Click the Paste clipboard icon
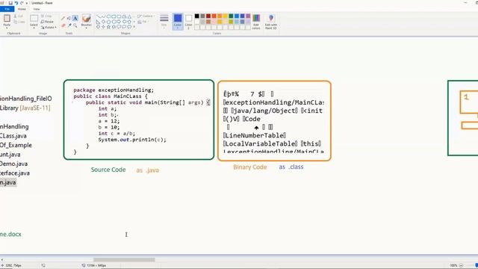Image resolution: width=478 pixels, height=269 pixels. pos(7,18)
